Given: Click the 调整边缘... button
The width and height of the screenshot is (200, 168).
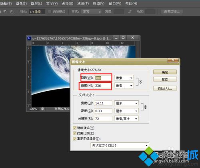Looking at the screenshot, I should pos(172,12).
